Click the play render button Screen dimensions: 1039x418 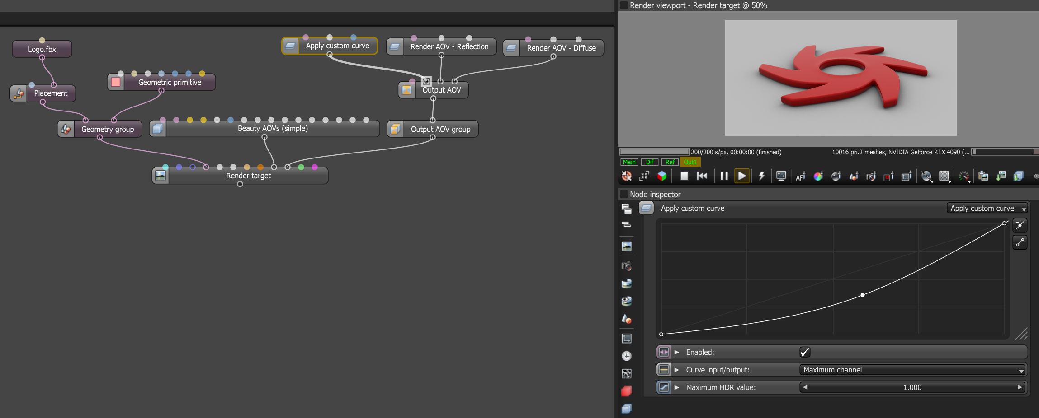coord(741,176)
